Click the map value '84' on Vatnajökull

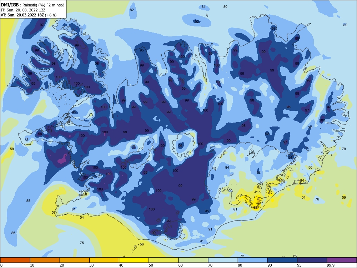tap(227, 168)
